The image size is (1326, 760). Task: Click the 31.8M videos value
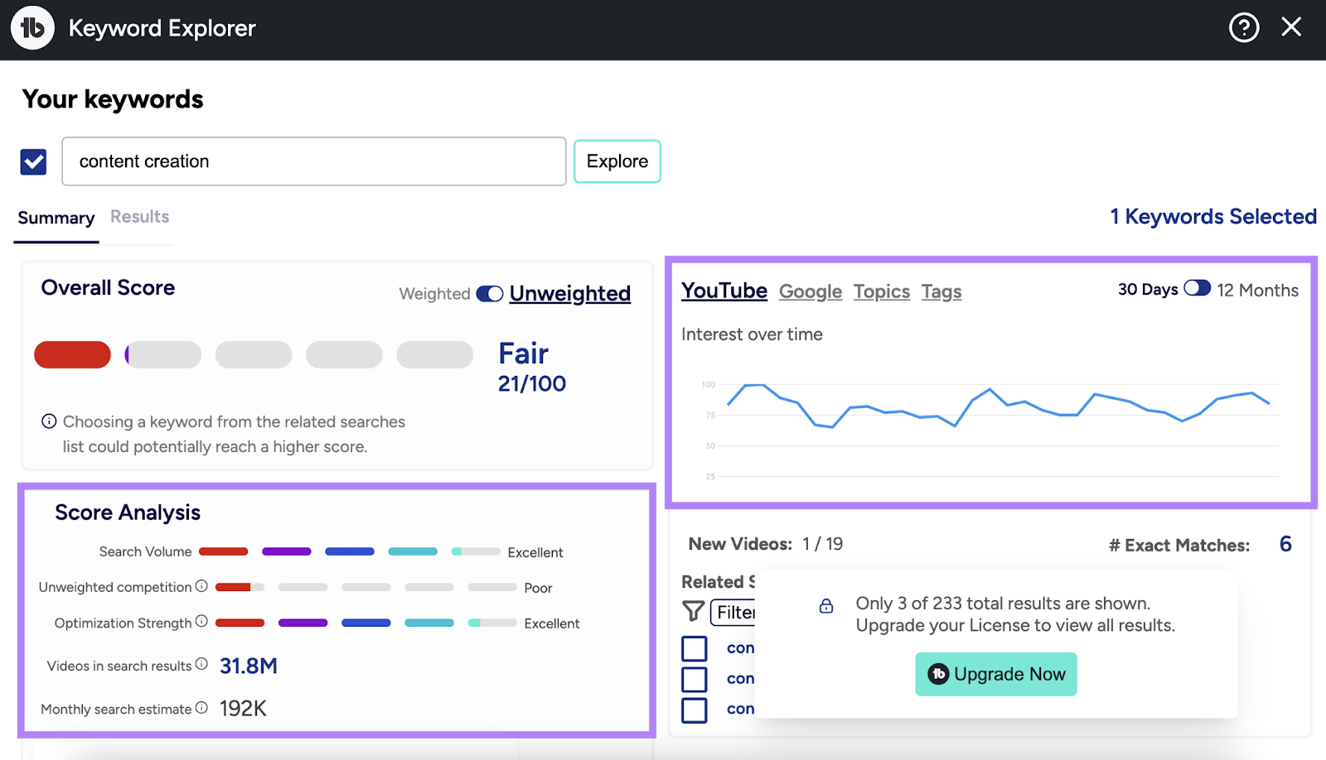(249, 666)
